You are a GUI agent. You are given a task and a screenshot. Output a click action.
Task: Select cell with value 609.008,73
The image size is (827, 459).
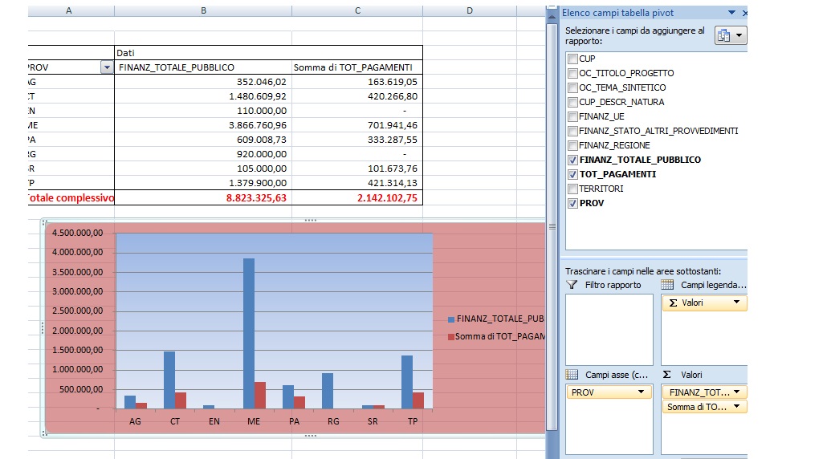[x=203, y=140]
